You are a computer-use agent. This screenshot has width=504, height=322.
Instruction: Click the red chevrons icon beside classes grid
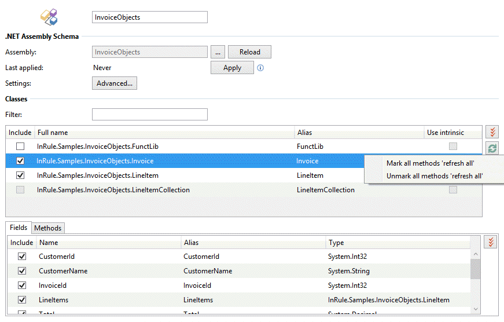(492, 133)
